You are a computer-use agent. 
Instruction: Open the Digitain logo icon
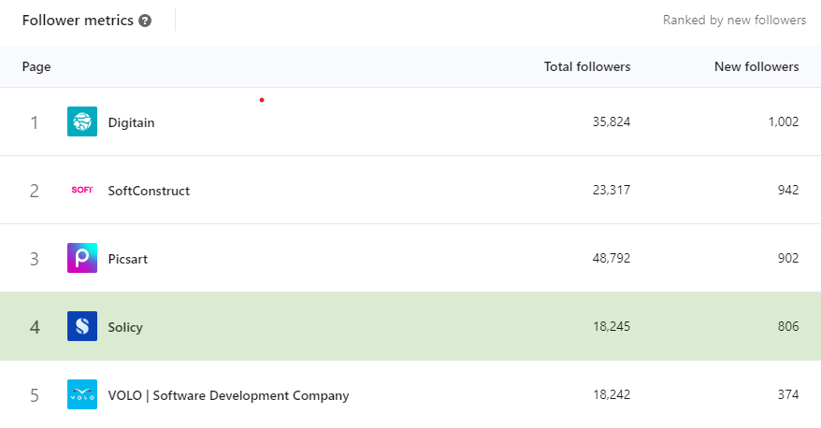coord(82,121)
